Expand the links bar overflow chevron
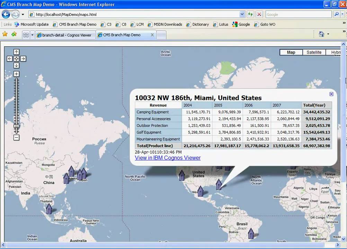Viewport: 347px width, 249px height. click(344, 23)
